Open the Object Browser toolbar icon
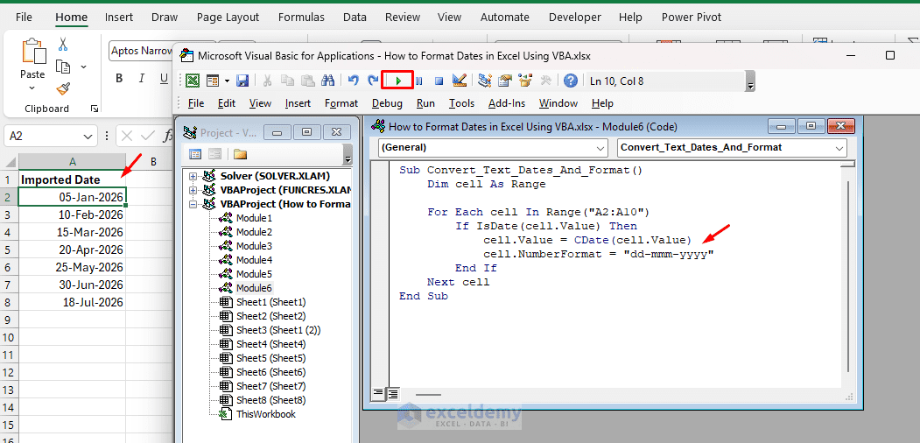Image resolution: width=920 pixels, height=443 pixels. [525, 81]
